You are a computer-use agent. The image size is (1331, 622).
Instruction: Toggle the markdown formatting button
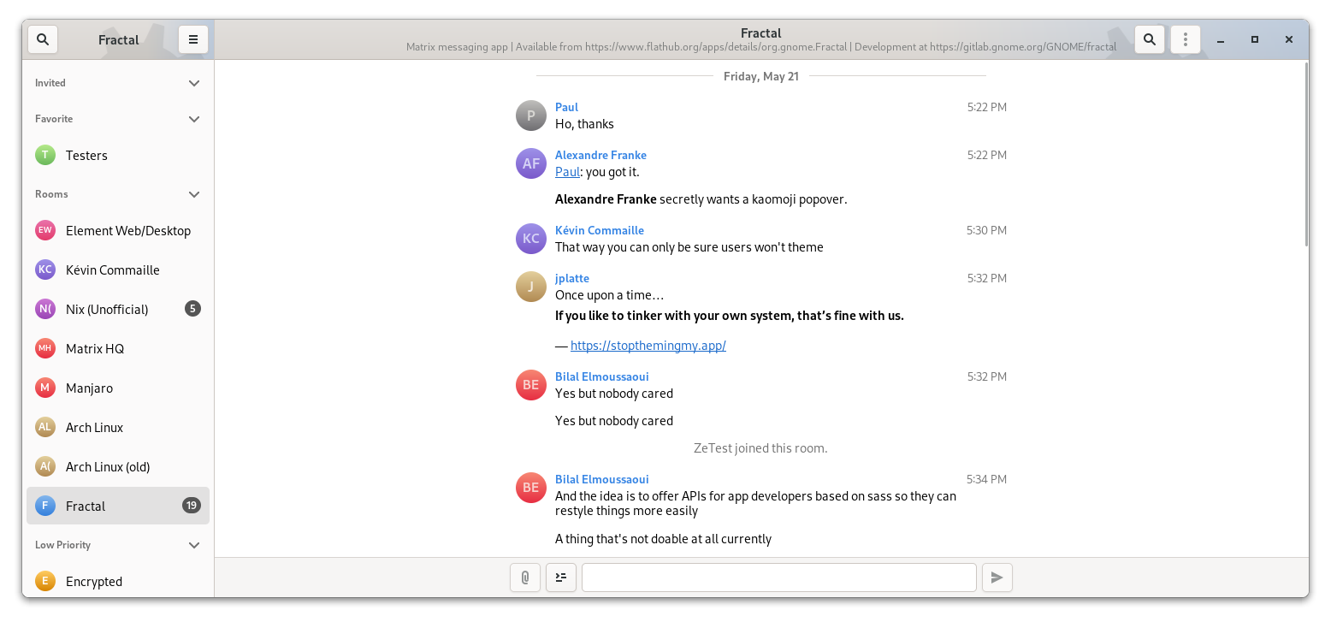coord(561,578)
